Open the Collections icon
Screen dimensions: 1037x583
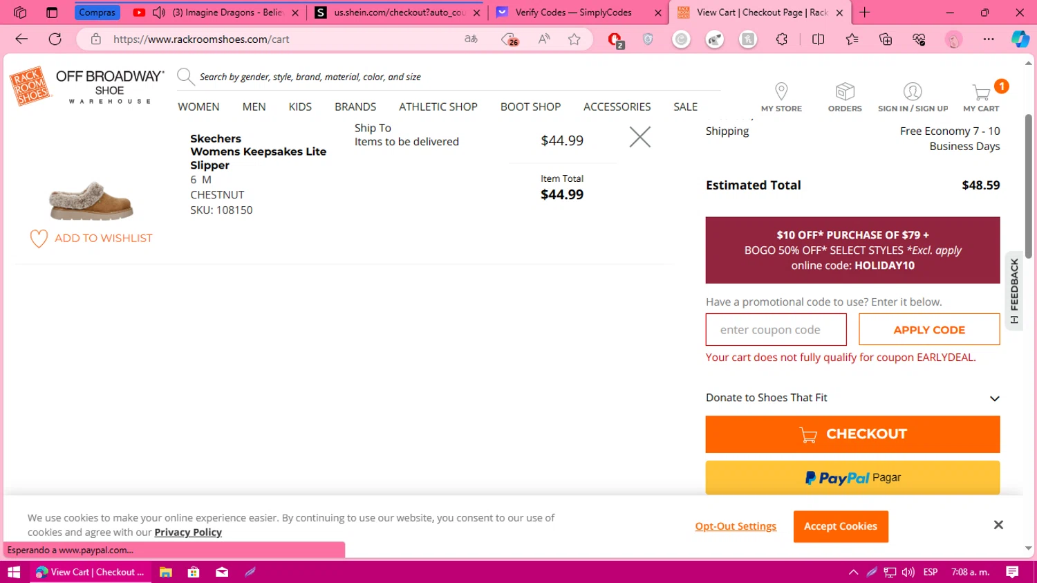pyautogui.click(x=886, y=39)
